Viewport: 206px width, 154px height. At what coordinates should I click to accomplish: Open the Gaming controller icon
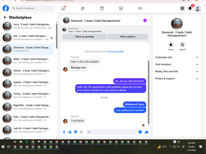click(140, 8)
